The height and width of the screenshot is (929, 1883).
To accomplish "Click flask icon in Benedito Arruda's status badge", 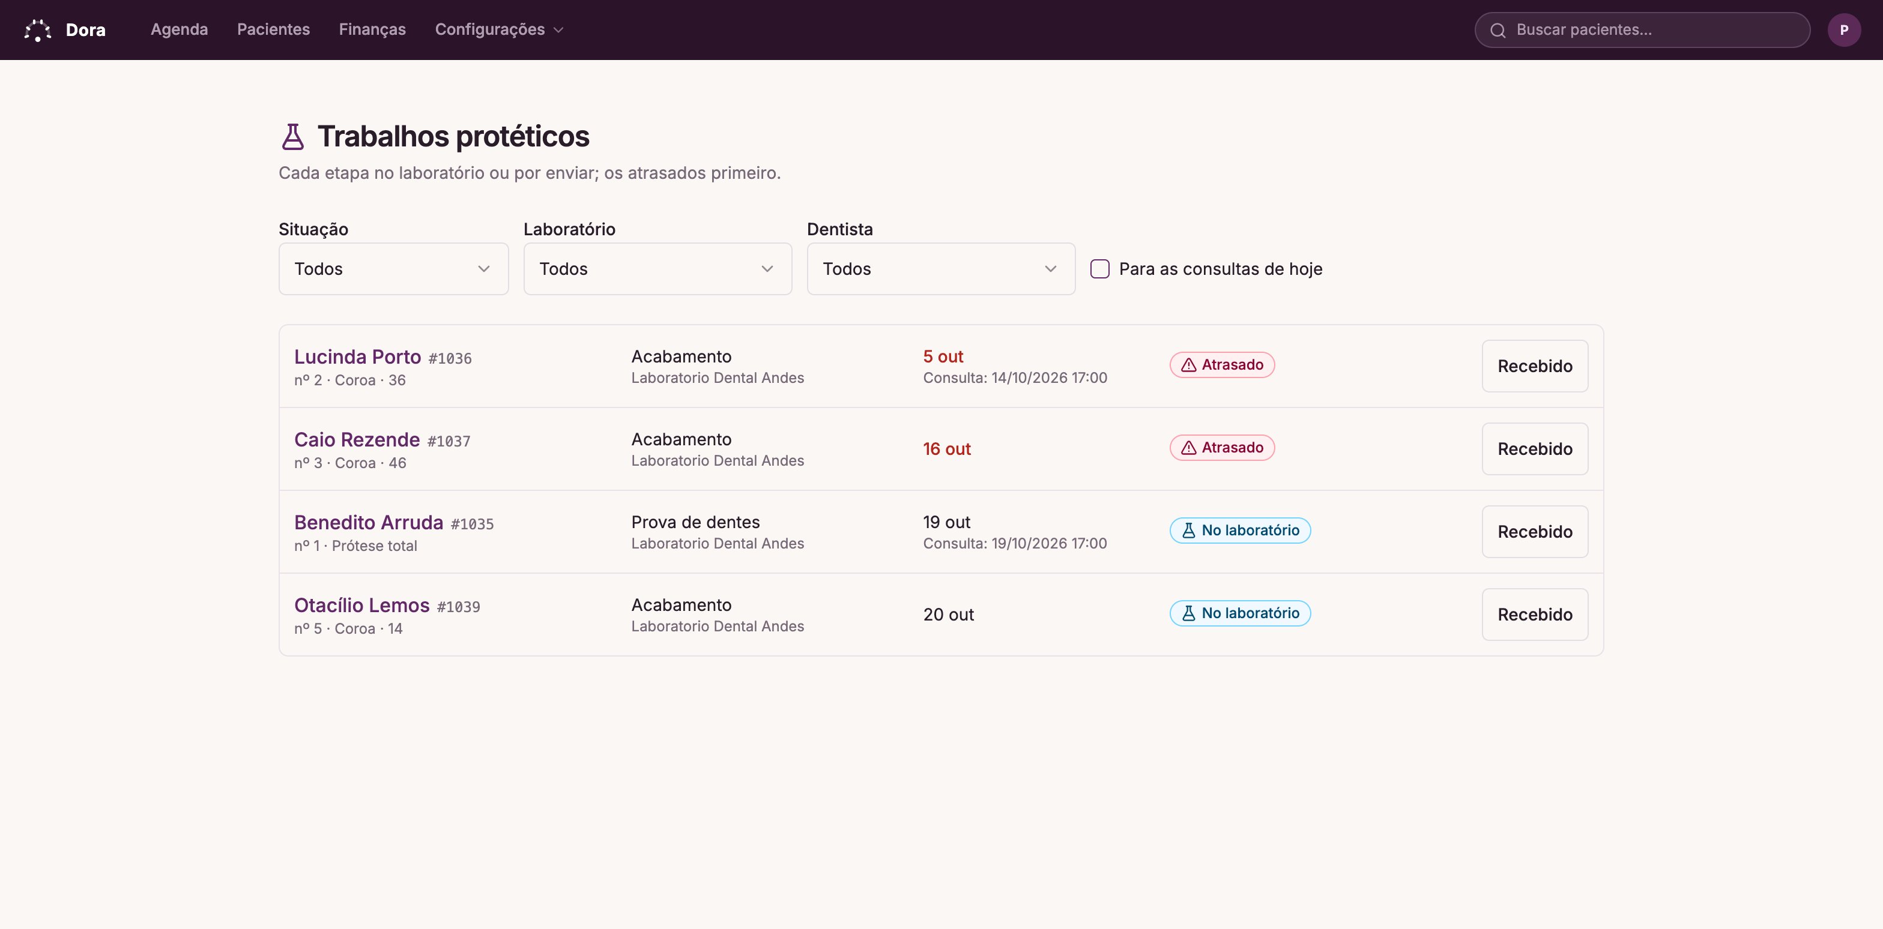I will click(x=1189, y=531).
